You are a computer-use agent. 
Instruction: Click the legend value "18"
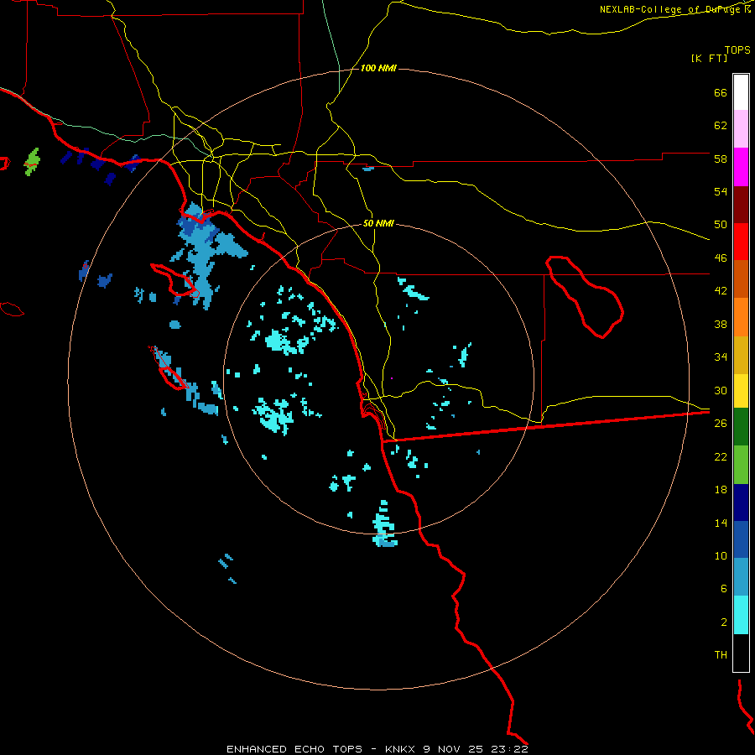tap(721, 490)
